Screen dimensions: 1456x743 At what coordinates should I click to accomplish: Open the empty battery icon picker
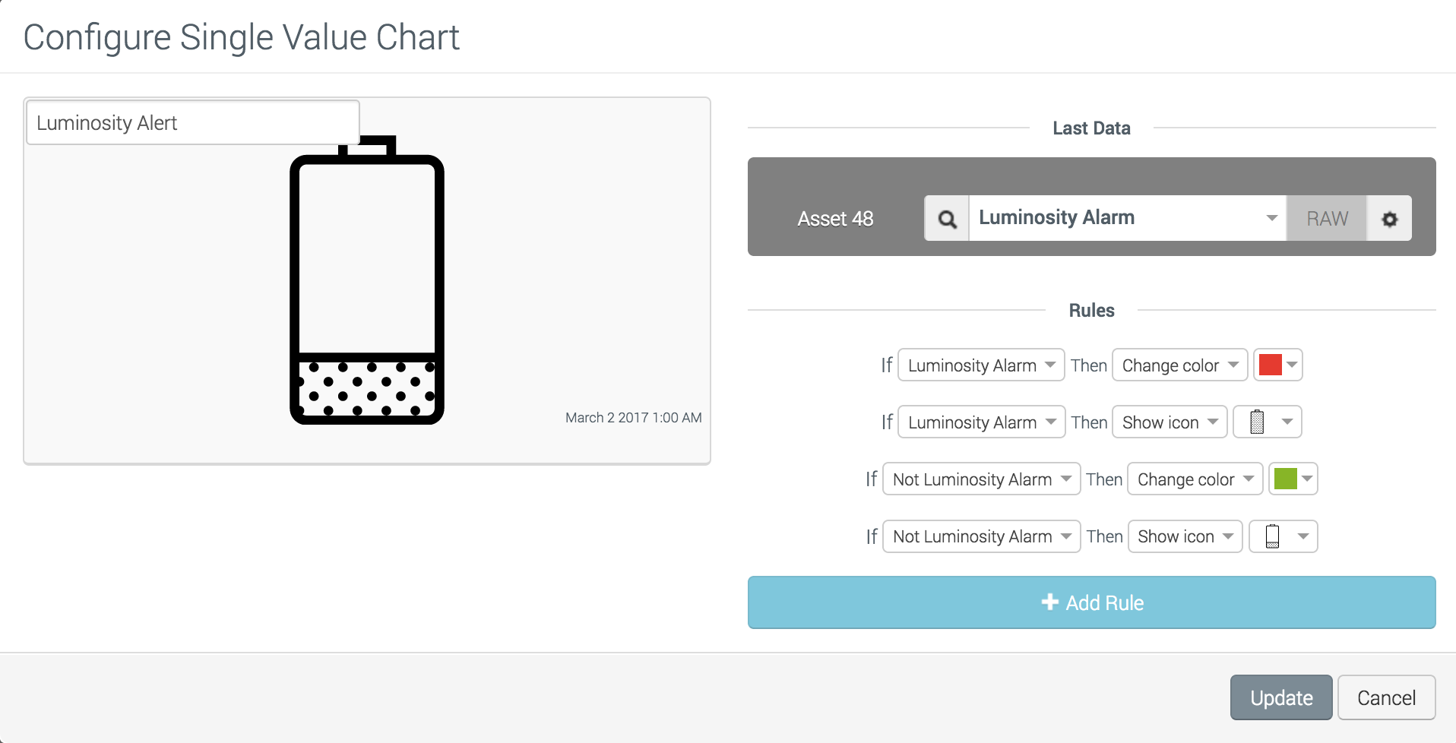tap(1283, 536)
